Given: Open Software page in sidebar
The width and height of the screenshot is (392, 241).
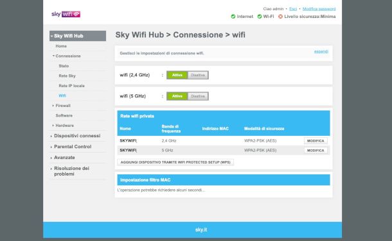Looking at the screenshot, I should coord(64,115).
